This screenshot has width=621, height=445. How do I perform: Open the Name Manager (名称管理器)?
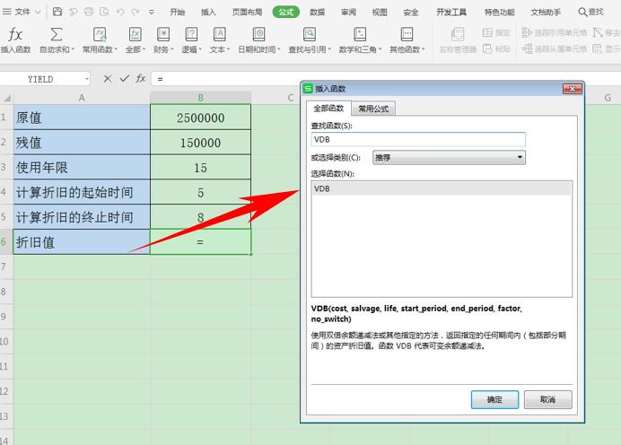(458, 39)
